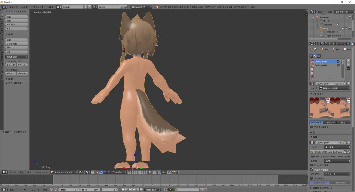Open the timeline マーカー menu
Image resolution: width=355 pixels, height=192 pixels.
point(24,190)
